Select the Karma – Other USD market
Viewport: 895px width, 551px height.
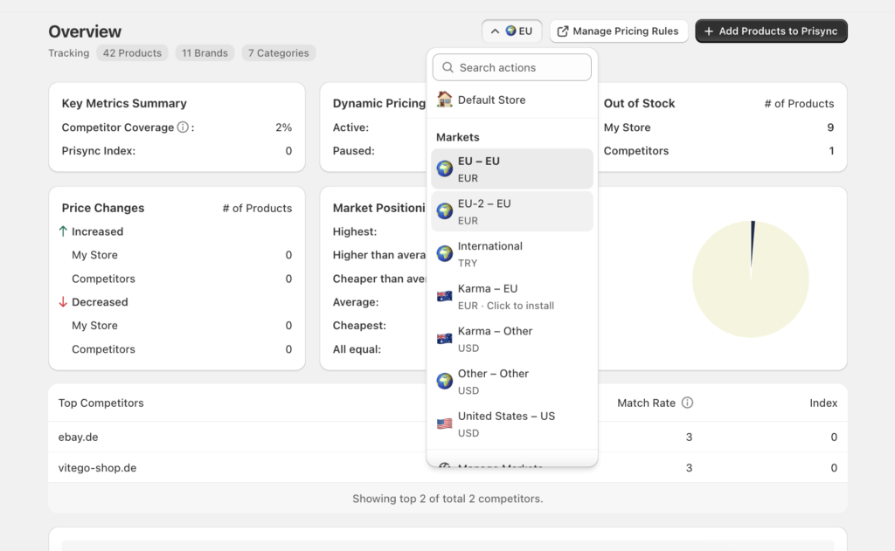(512, 339)
